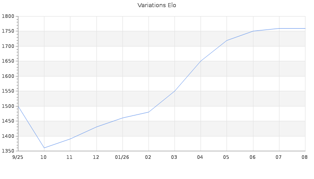Click the line's data point at 07

(x=279, y=28)
